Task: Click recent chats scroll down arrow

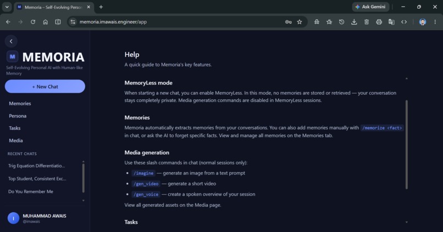Action: pos(84,201)
